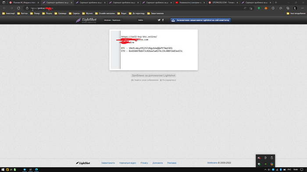307x172 pixels.
Task: Open the Капітал bookmarks folder
Action: [x=22, y=14]
